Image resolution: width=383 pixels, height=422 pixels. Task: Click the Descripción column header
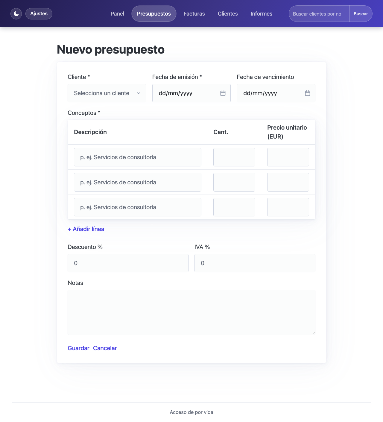90,132
